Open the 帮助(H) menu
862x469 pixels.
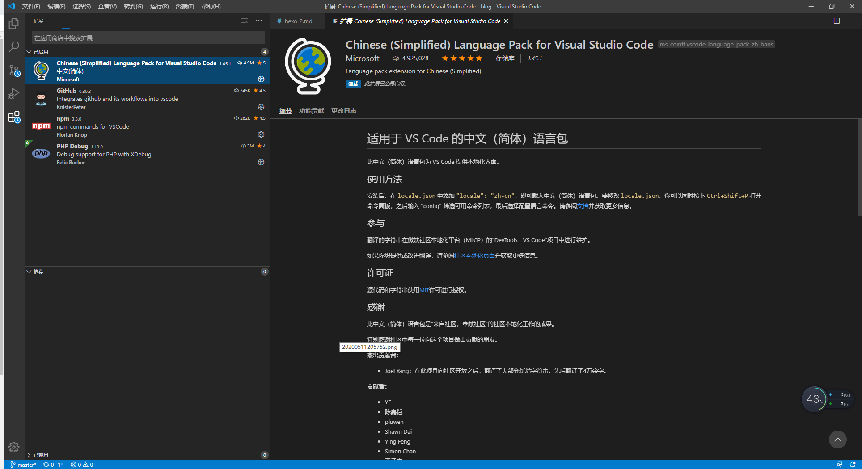[x=211, y=6]
